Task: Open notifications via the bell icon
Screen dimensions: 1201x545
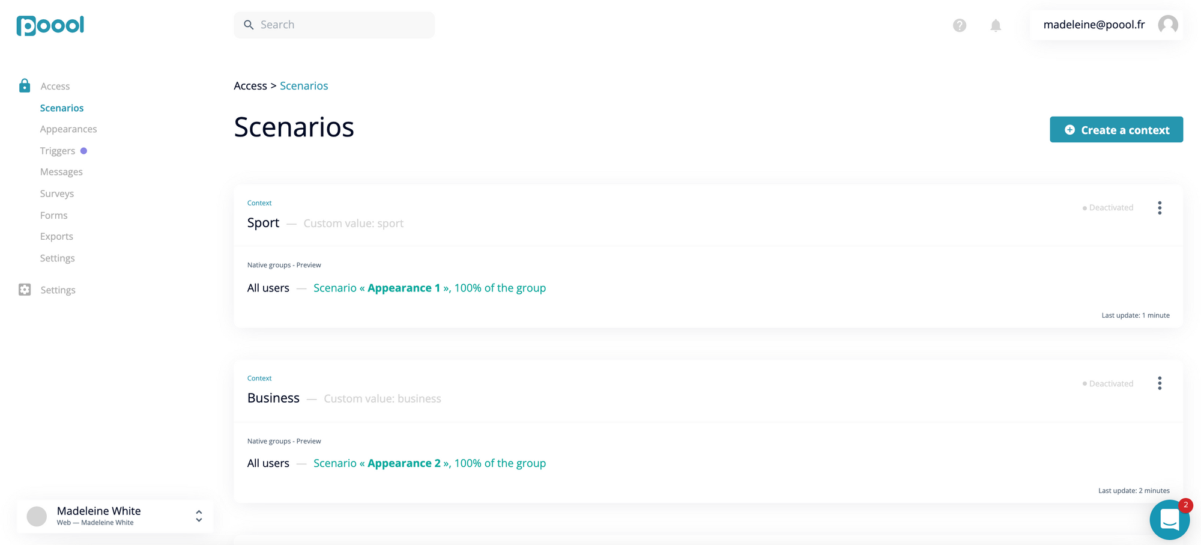Action: click(995, 25)
